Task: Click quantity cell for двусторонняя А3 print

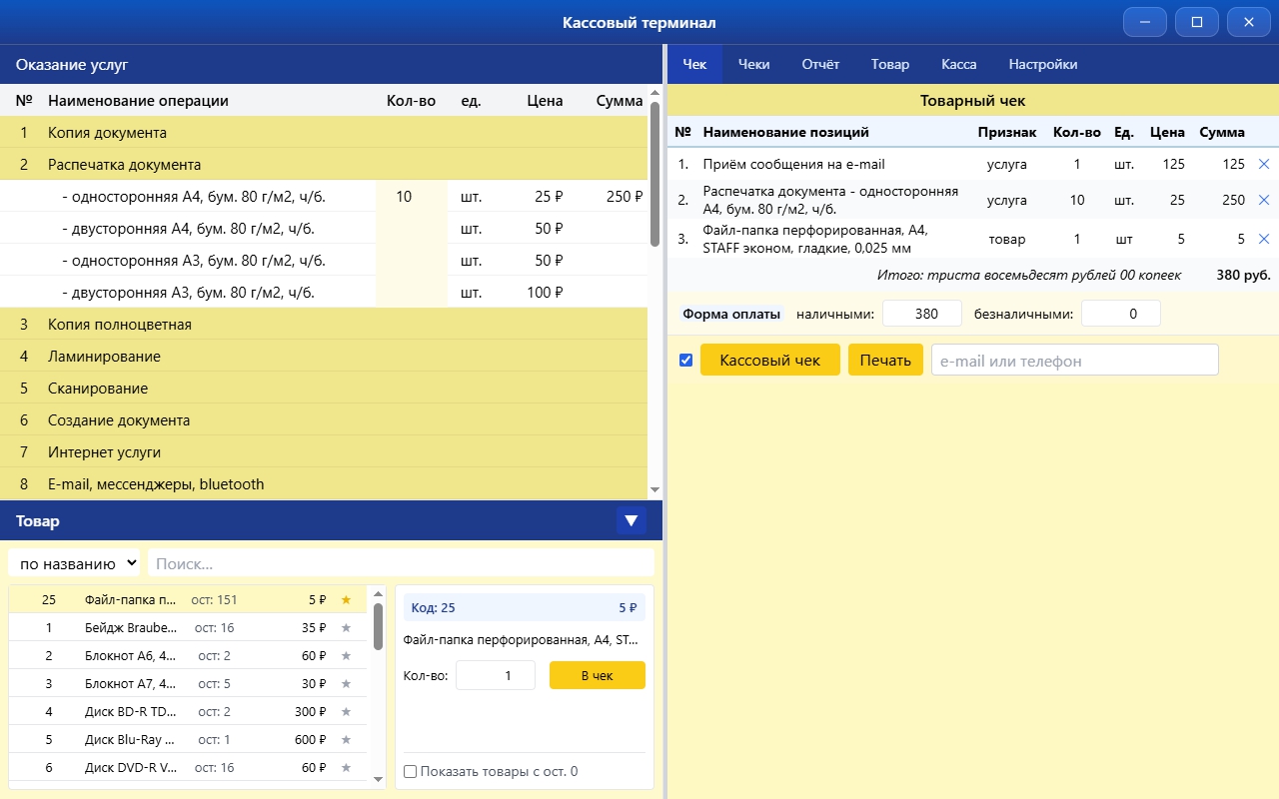Action: point(412,293)
